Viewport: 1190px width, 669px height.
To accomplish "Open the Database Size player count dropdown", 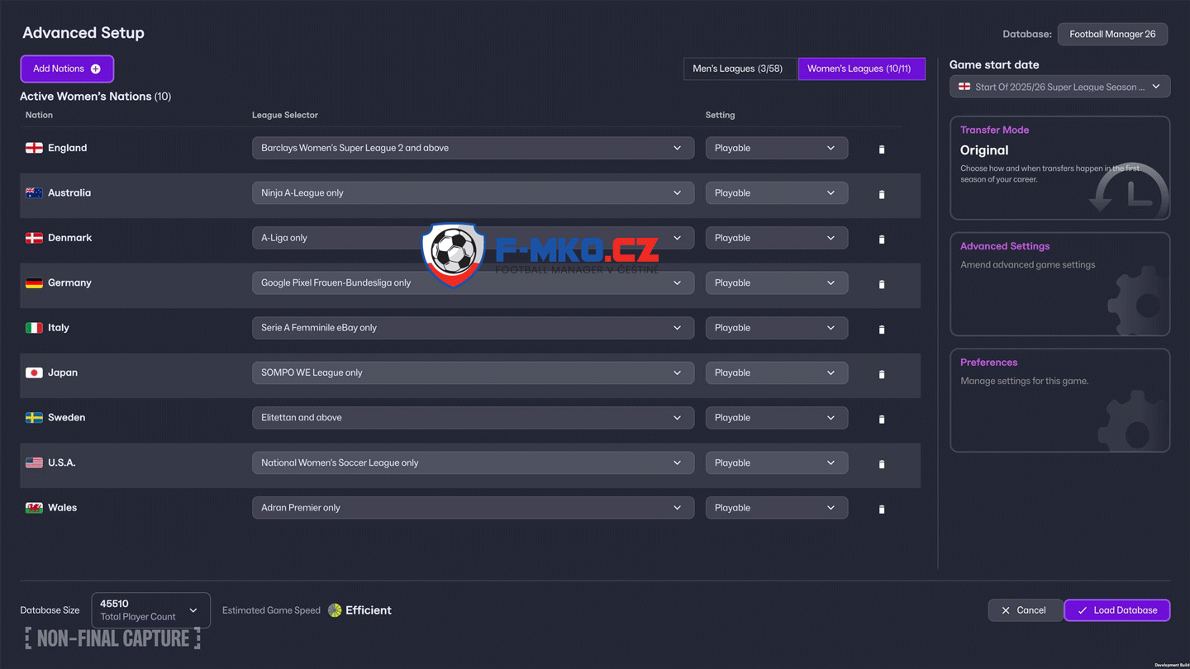I will pyautogui.click(x=150, y=610).
